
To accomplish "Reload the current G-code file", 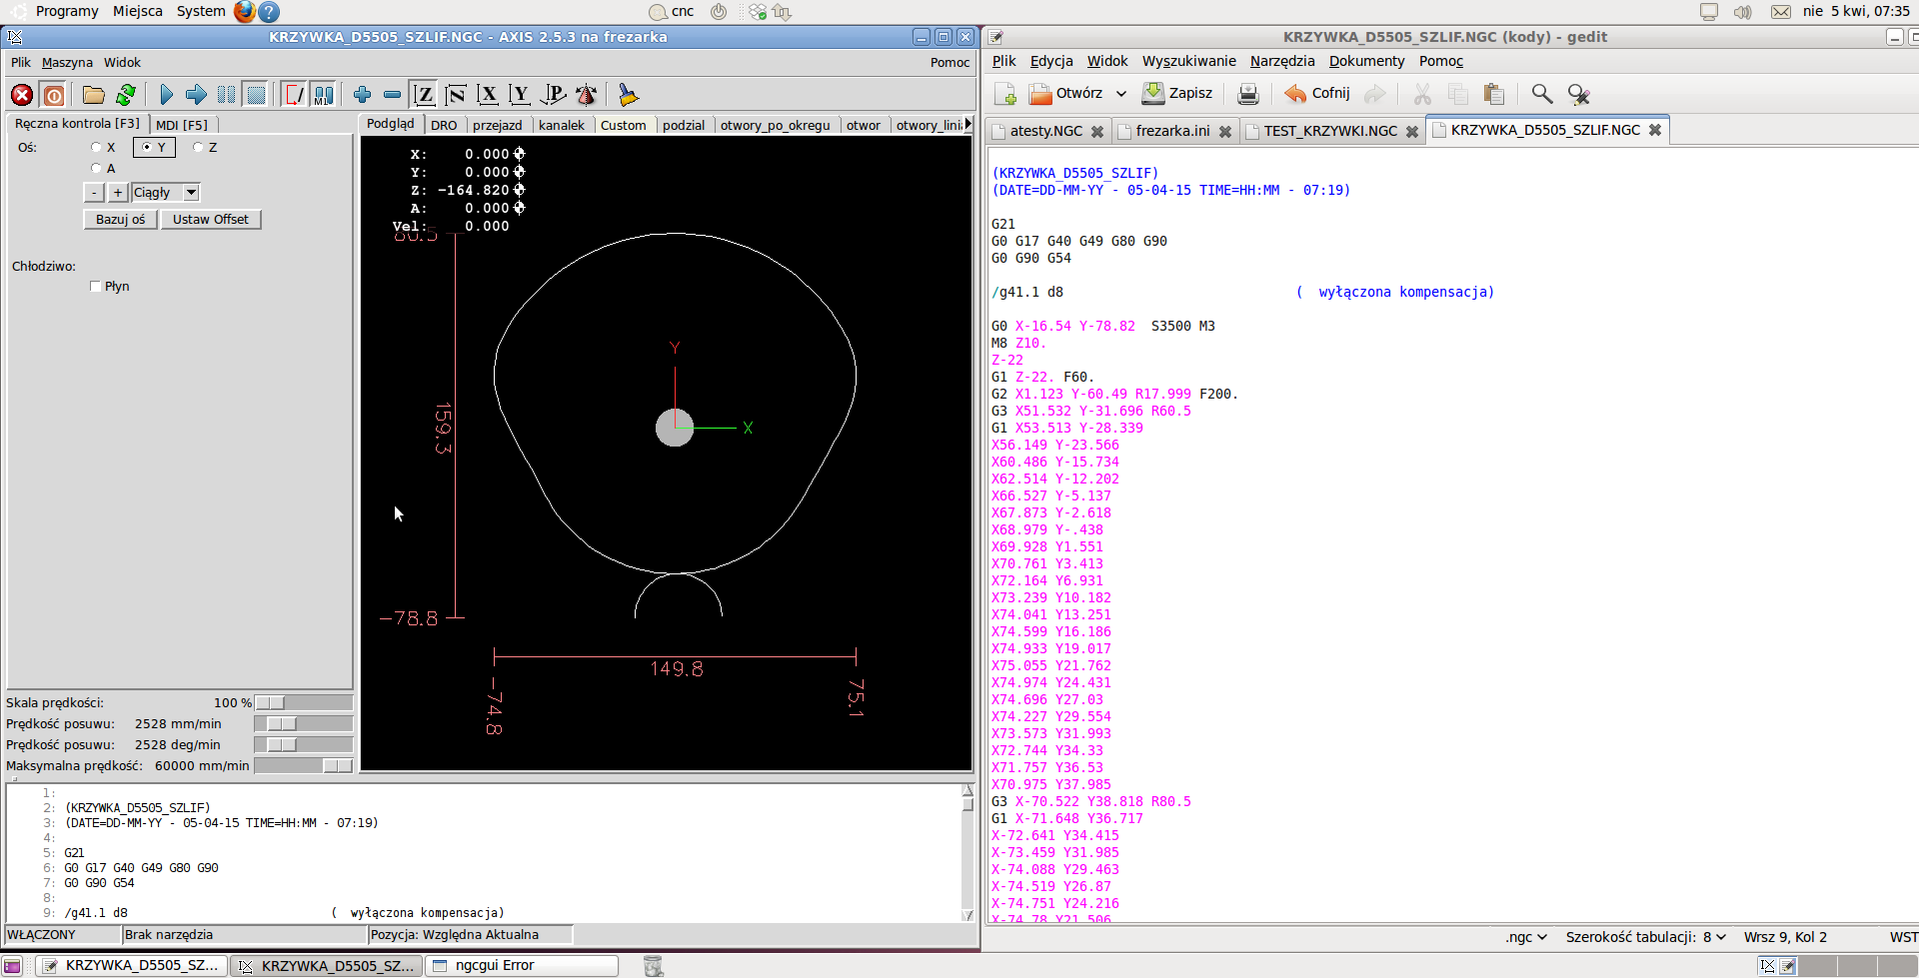I will (x=126, y=95).
